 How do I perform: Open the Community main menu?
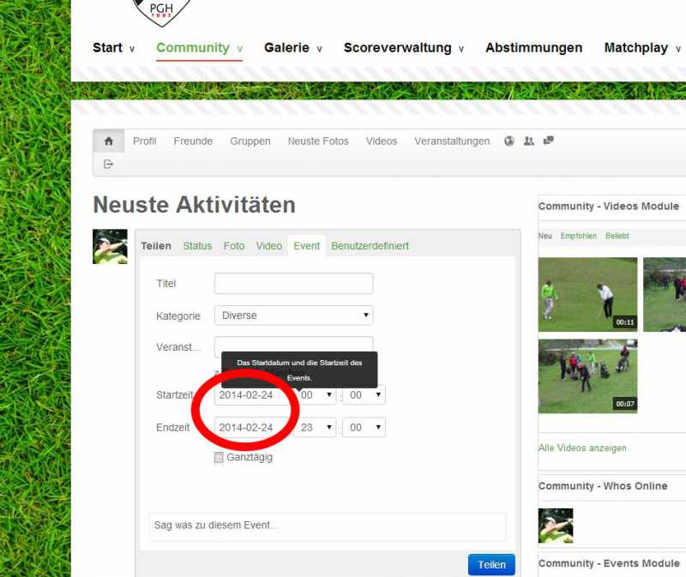(199, 48)
